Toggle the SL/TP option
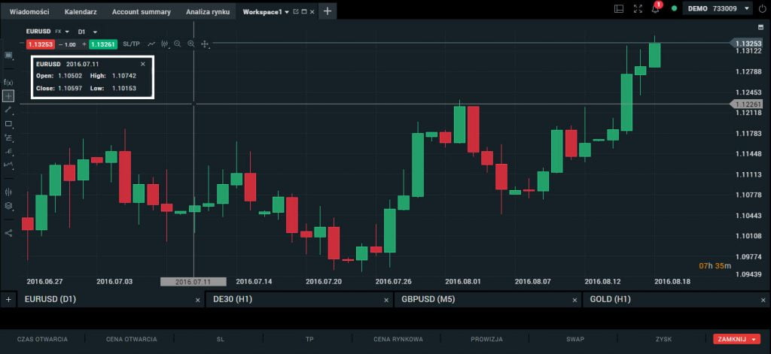This screenshot has width=771, height=354. [x=131, y=44]
